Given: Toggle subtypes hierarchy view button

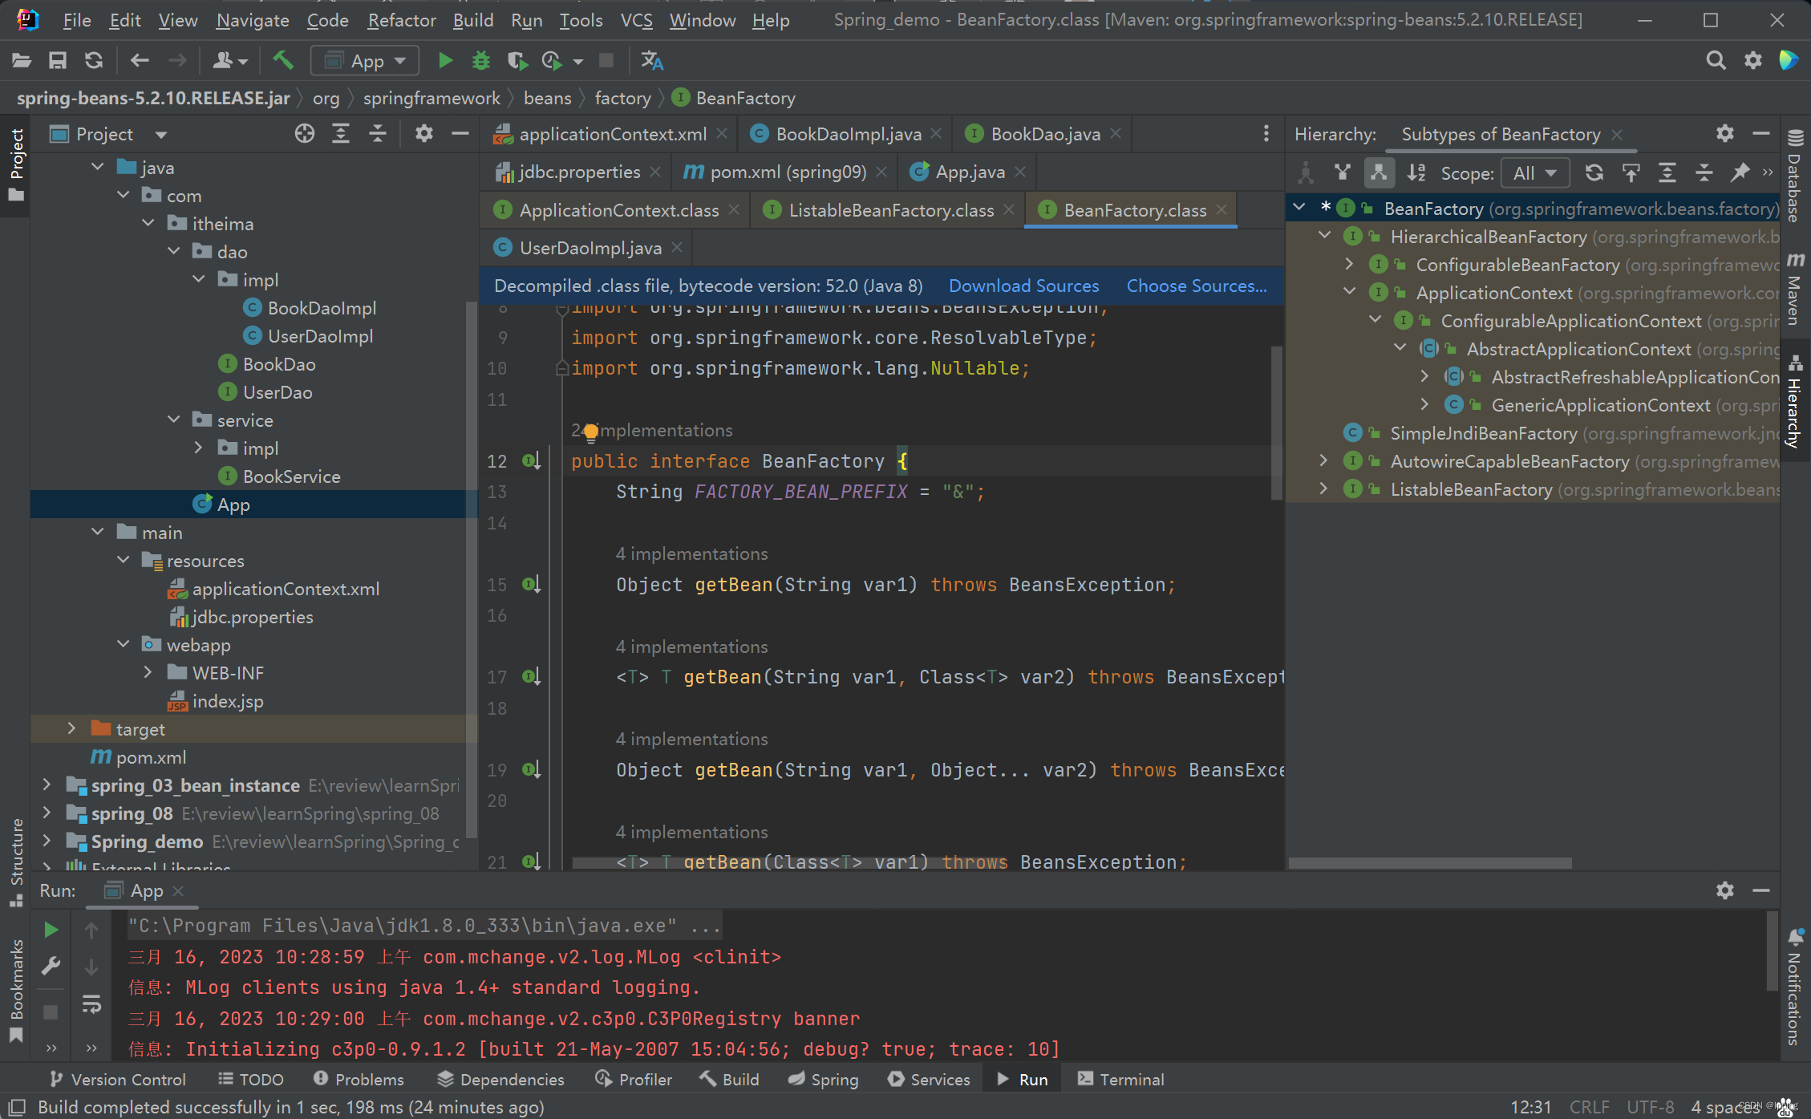Looking at the screenshot, I should 1379,173.
